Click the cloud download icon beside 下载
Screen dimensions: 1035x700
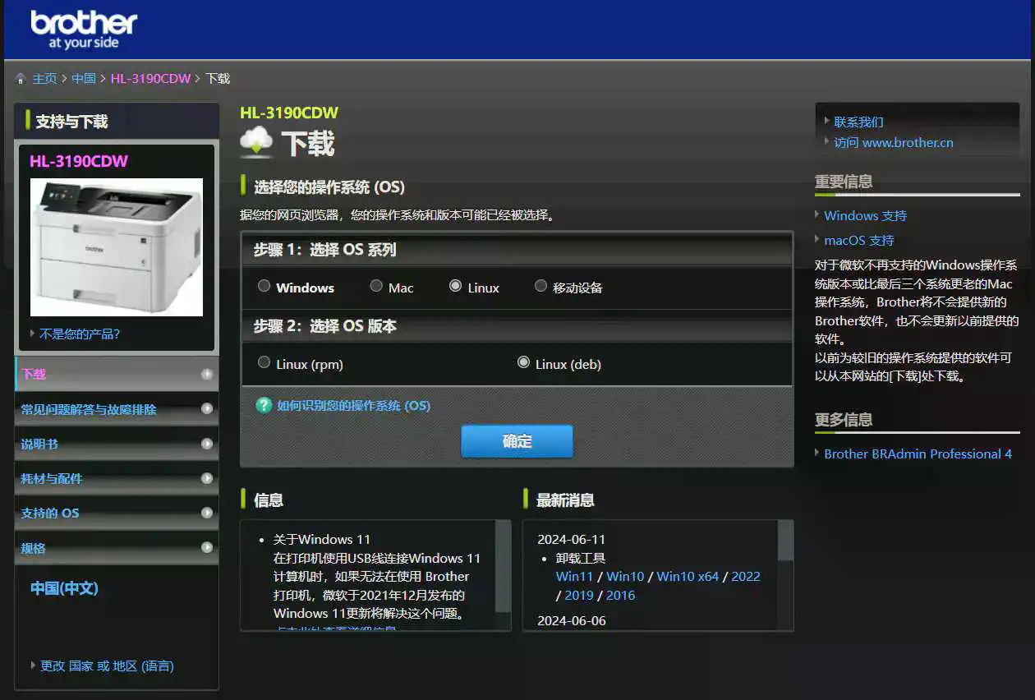(256, 142)
